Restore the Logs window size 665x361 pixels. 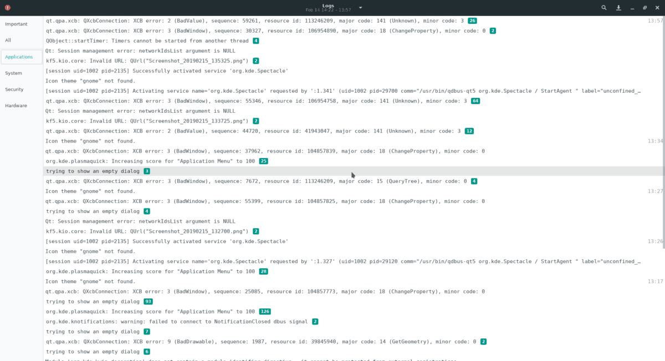coord(644,8)
